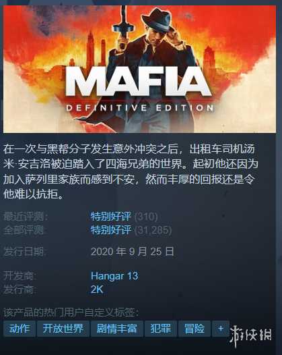282x355 pixels.
Task: Open the 2K publisher page
Action: point(97,290)
